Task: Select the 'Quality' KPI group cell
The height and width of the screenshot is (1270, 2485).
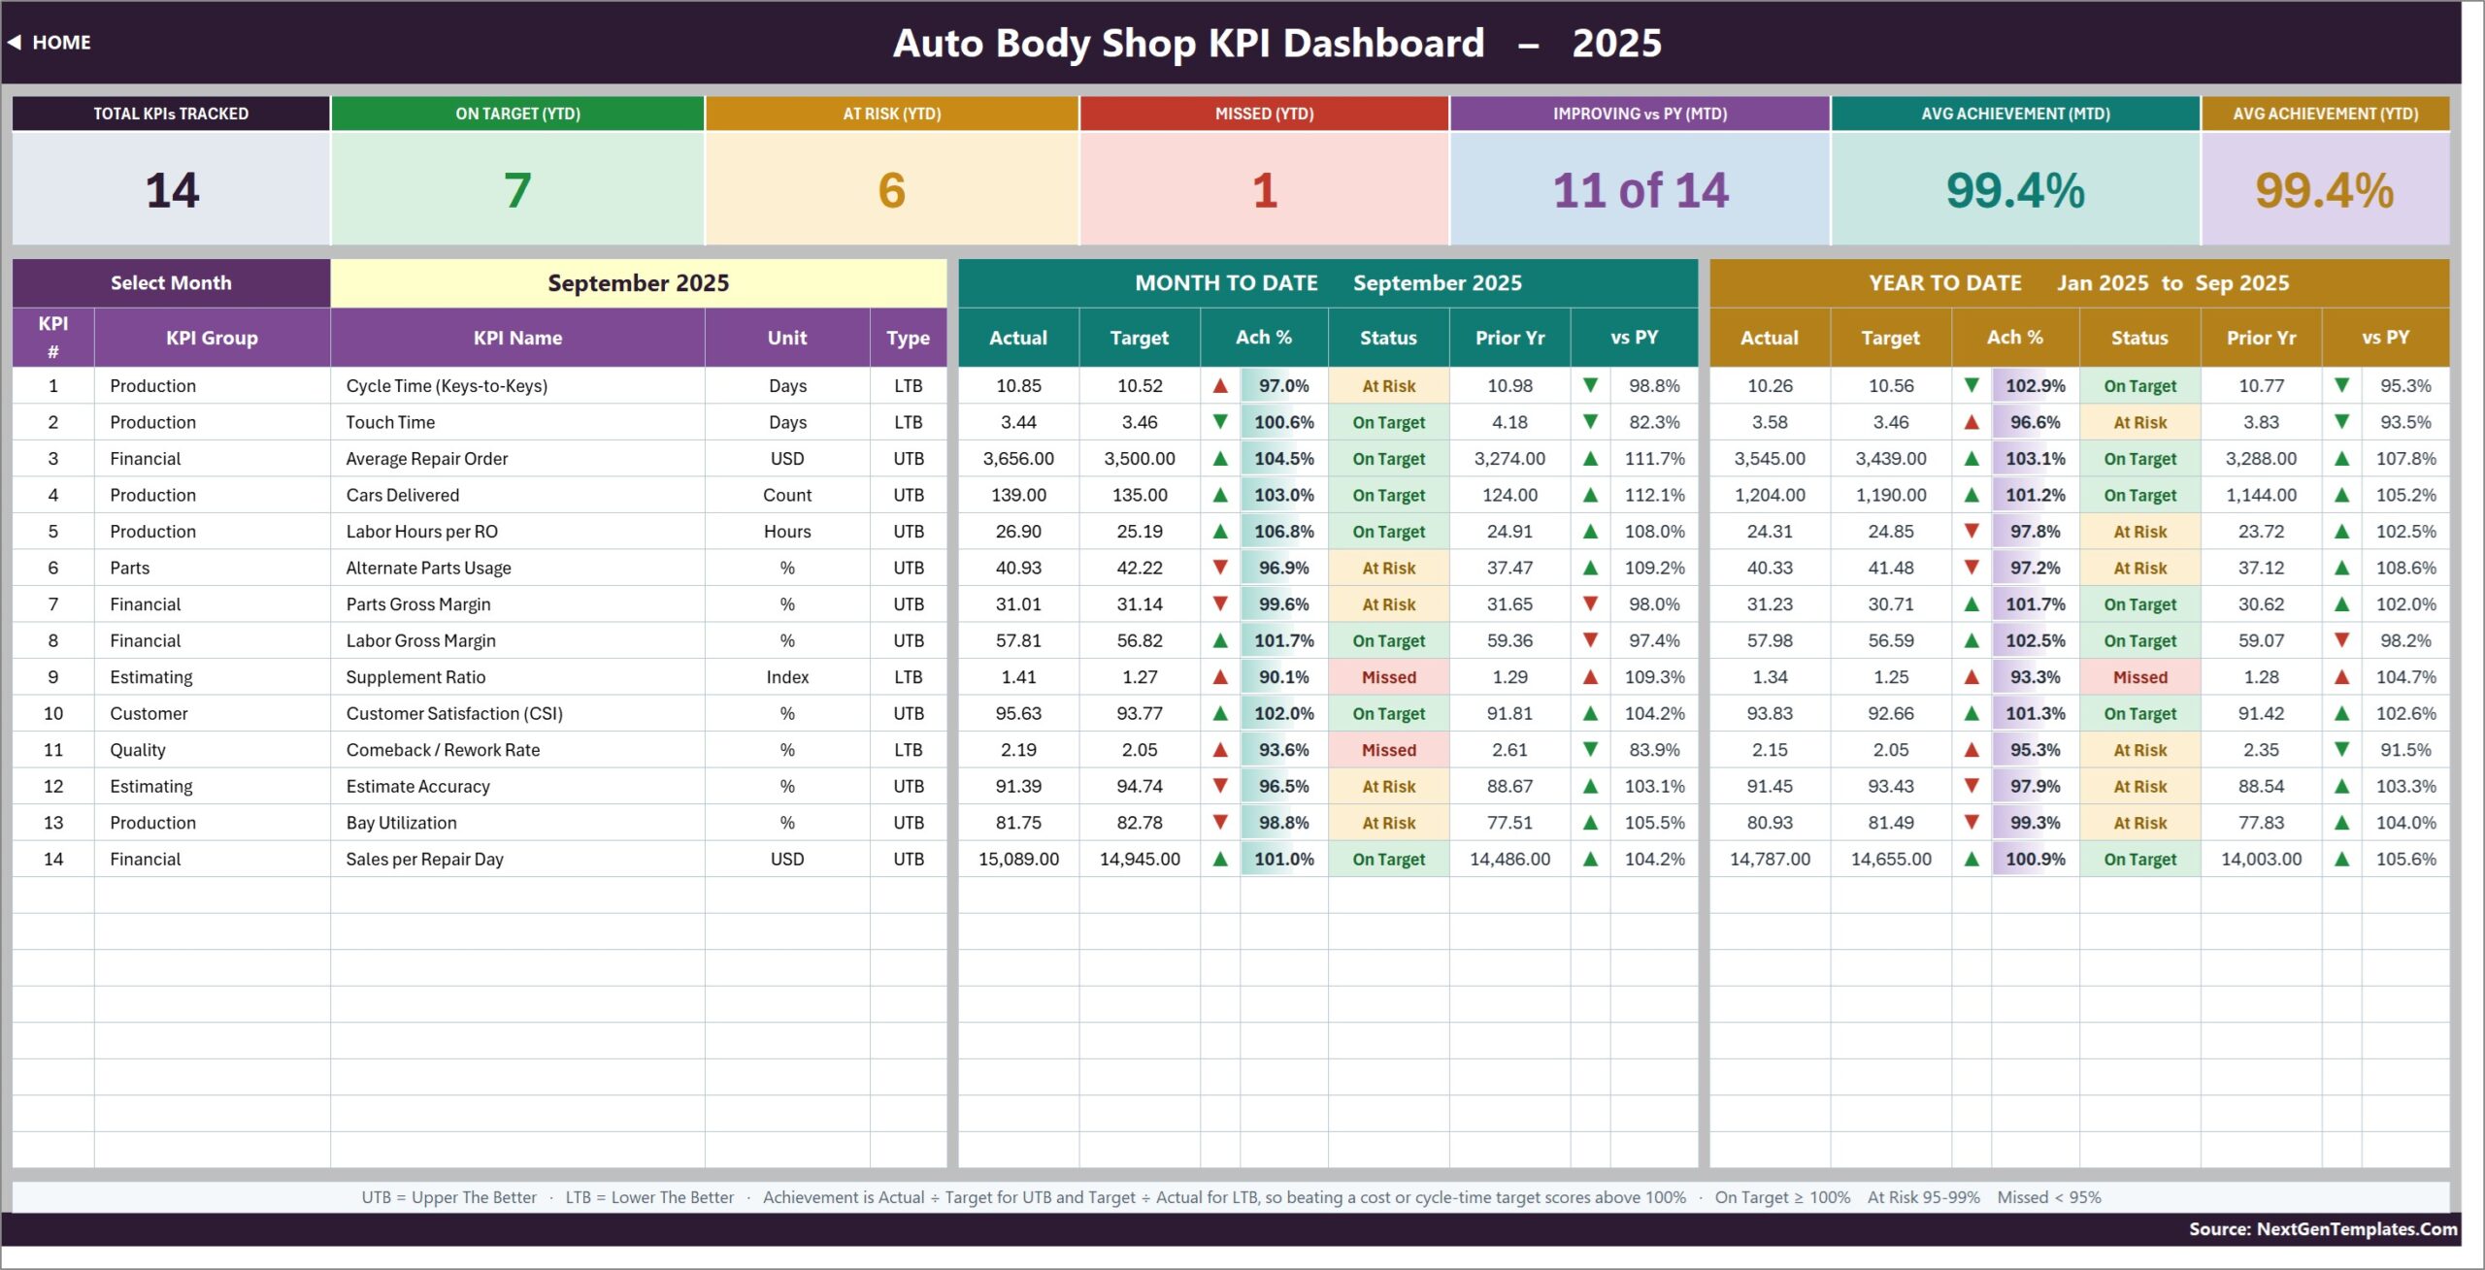Action: [x=212, y=750]
